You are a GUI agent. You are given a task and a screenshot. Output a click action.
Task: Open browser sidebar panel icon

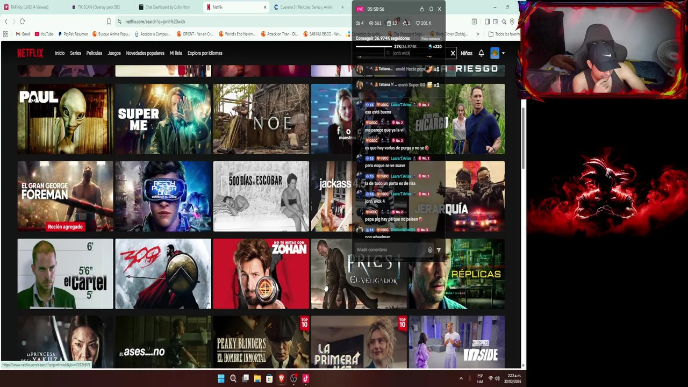coord(487,21)
